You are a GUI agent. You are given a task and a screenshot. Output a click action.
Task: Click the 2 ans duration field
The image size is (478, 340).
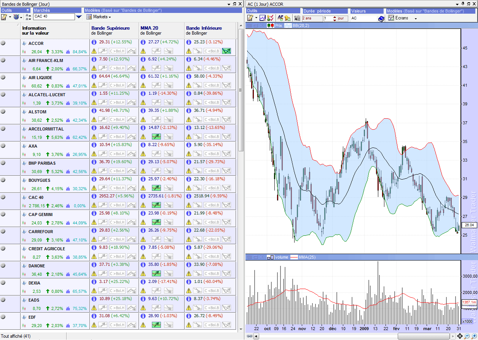pos(312,18)
